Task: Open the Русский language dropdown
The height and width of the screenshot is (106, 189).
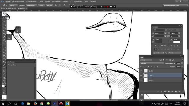Action: 158,53
